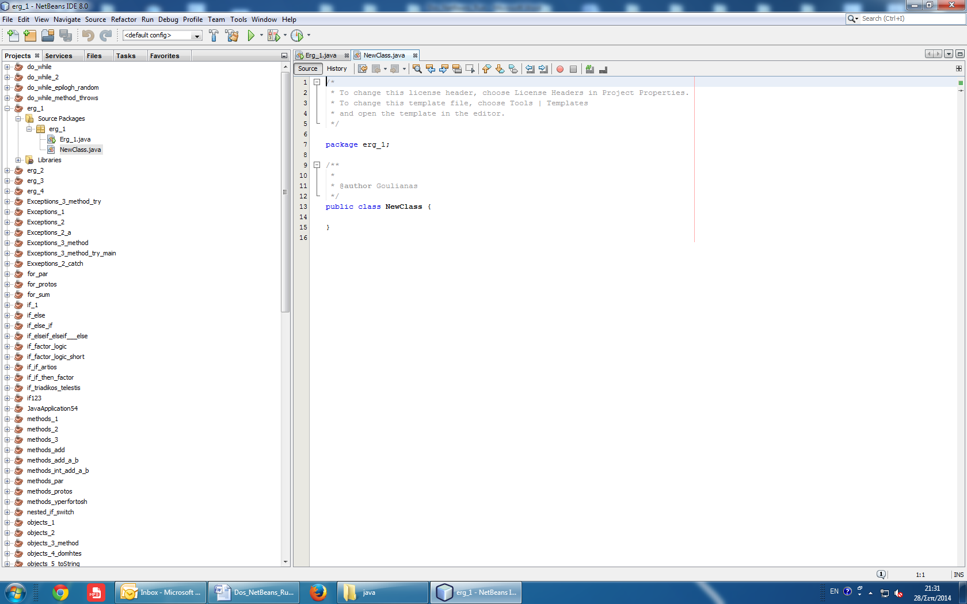Start Macro Recording with red circle icon
967x604 pixels.
560,69
